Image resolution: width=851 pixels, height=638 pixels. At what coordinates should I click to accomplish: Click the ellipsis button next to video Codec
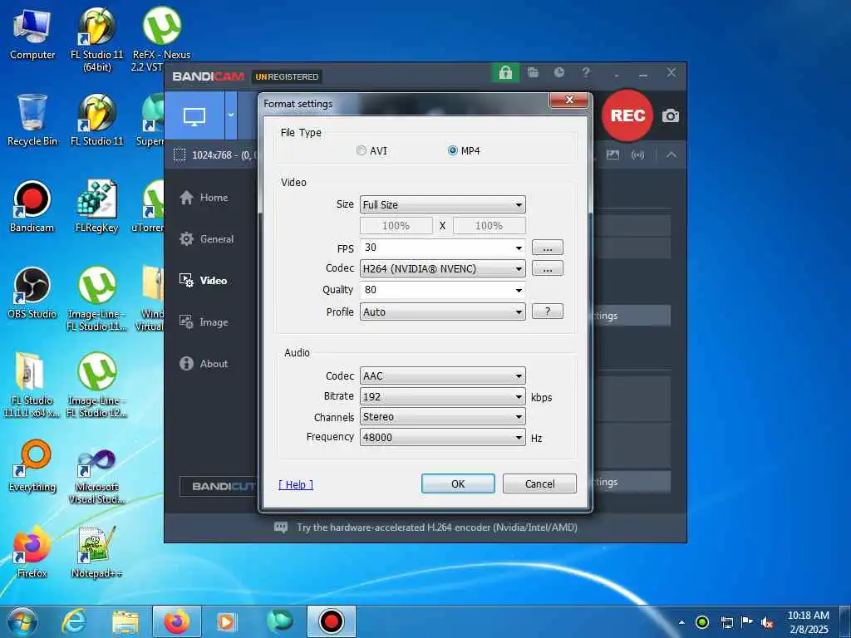tap(547, 268)
